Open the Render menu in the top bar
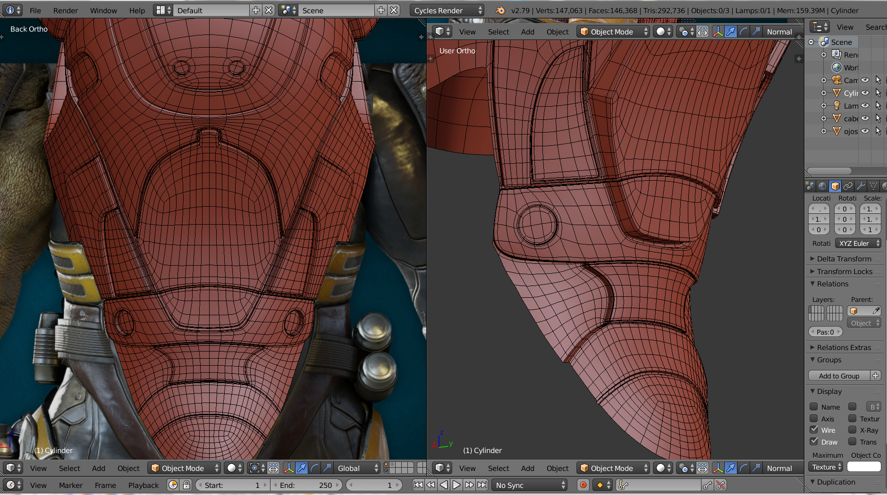Screen dimensions: 887x495 (x=65, y=10)
